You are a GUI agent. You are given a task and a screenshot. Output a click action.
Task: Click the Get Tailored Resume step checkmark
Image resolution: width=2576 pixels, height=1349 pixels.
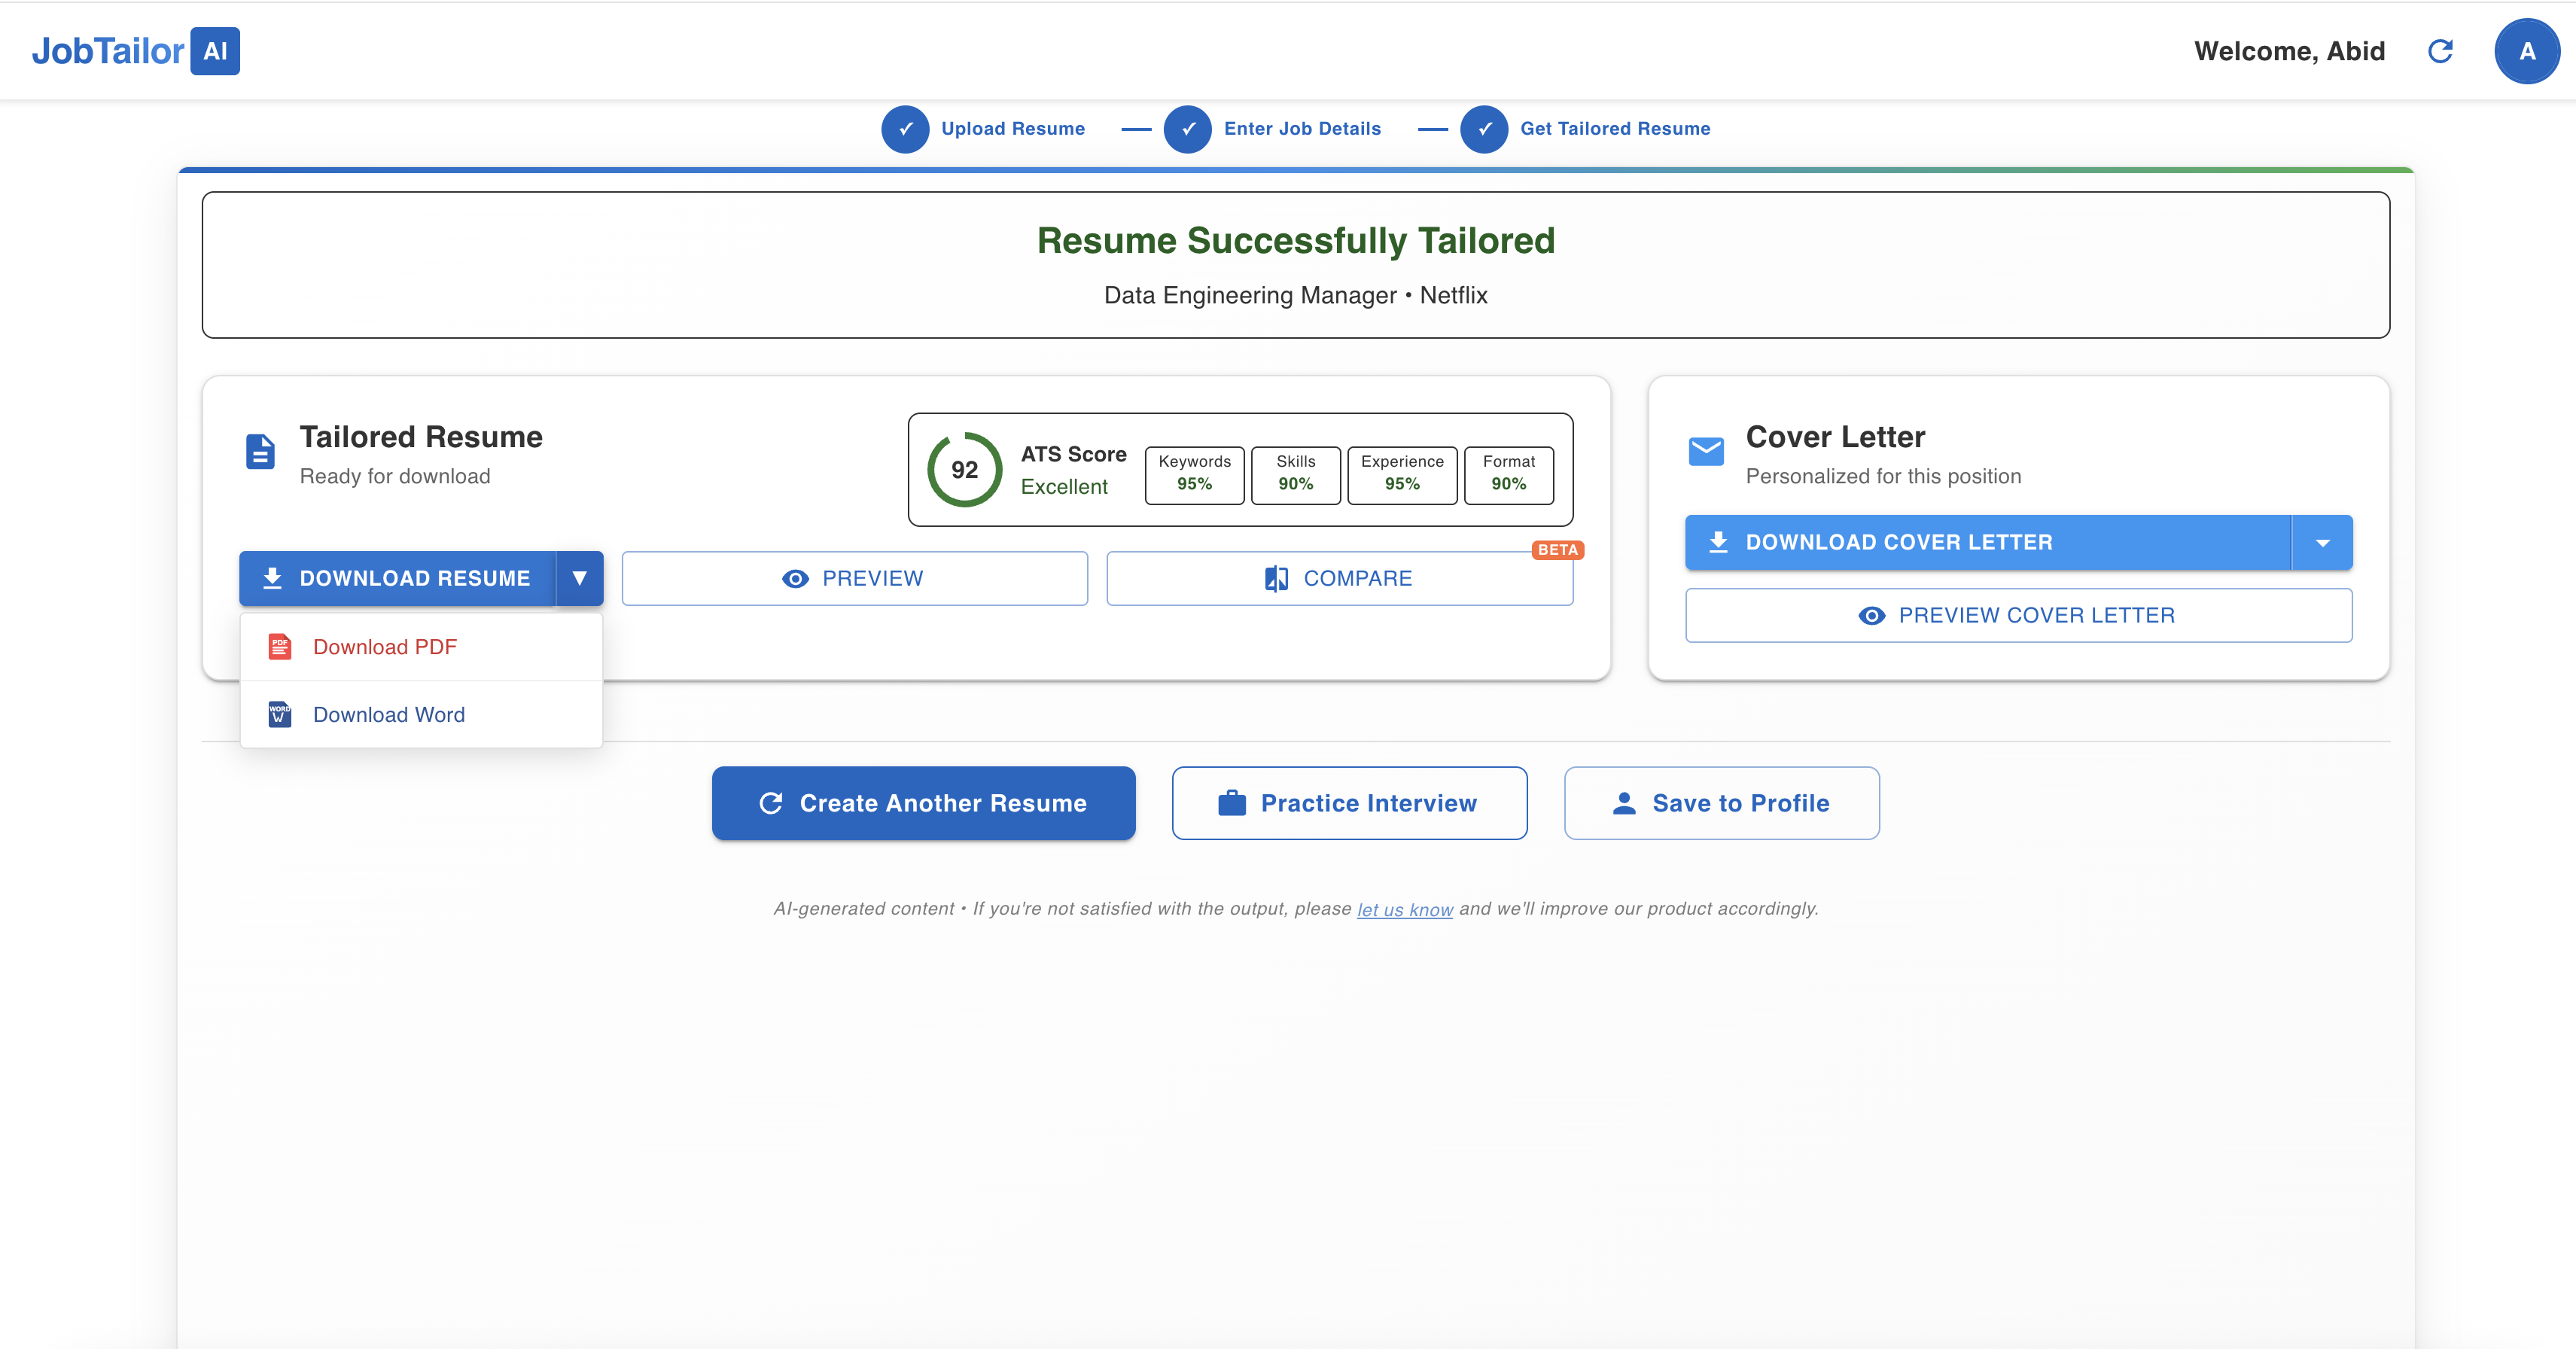[1484, 129]
